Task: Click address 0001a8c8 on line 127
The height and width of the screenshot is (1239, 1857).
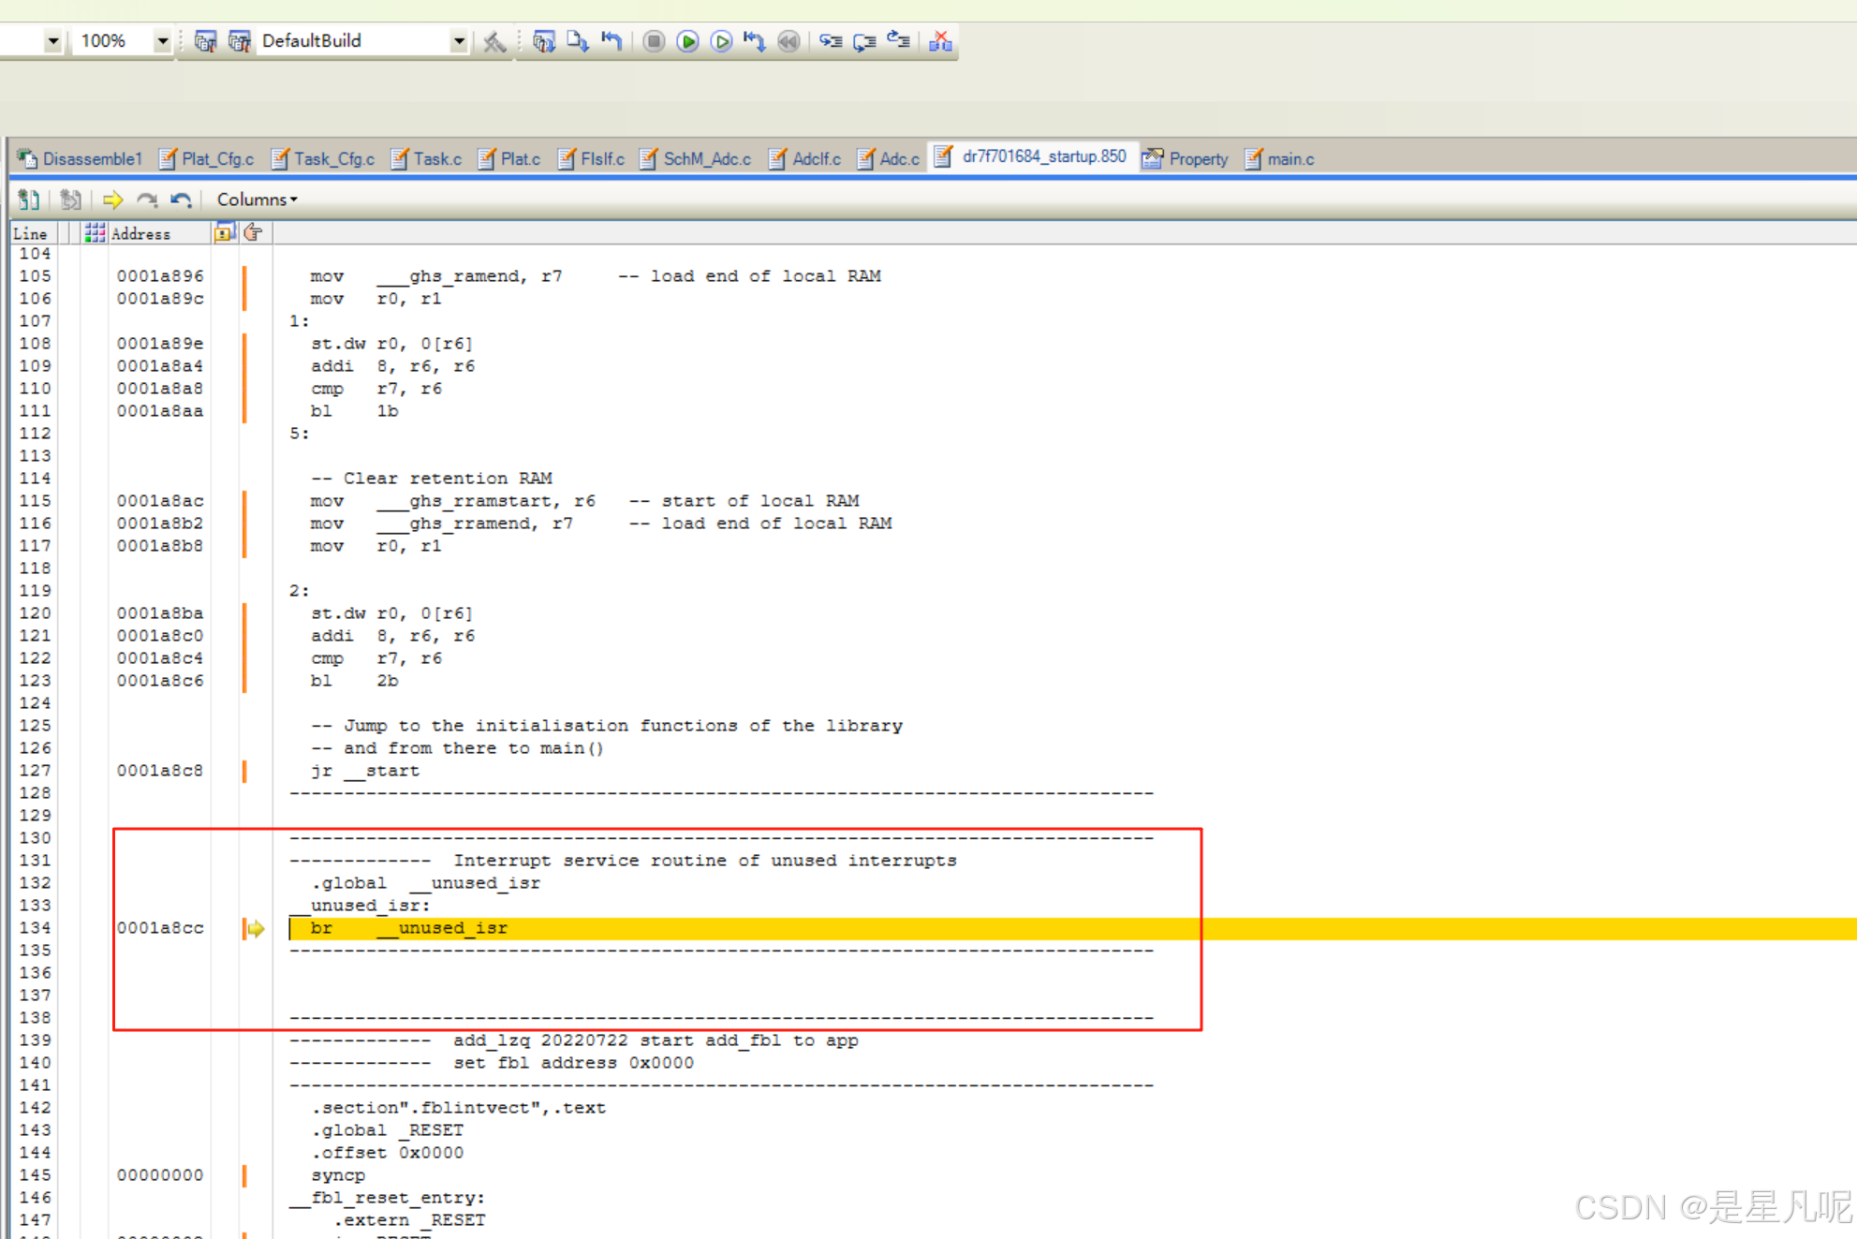Action: click(x=159, y=771)
